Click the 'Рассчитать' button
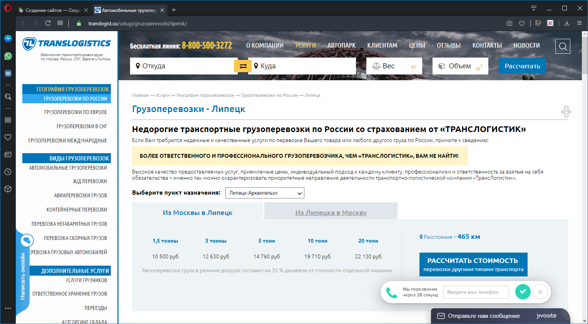The width and height of the screenshot is (588, 324). [522, 66]
